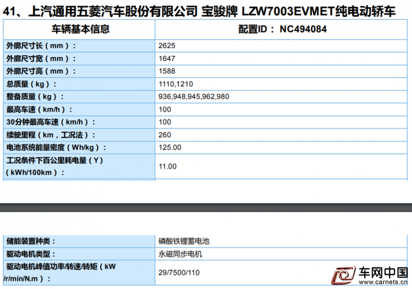The width and height of the screenshot is (412, 289).
Task: Open the www.carnets.cn link text
Action: (x=383, y=282)
